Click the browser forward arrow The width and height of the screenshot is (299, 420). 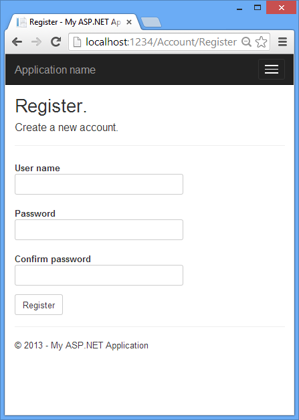coord(36,41)
